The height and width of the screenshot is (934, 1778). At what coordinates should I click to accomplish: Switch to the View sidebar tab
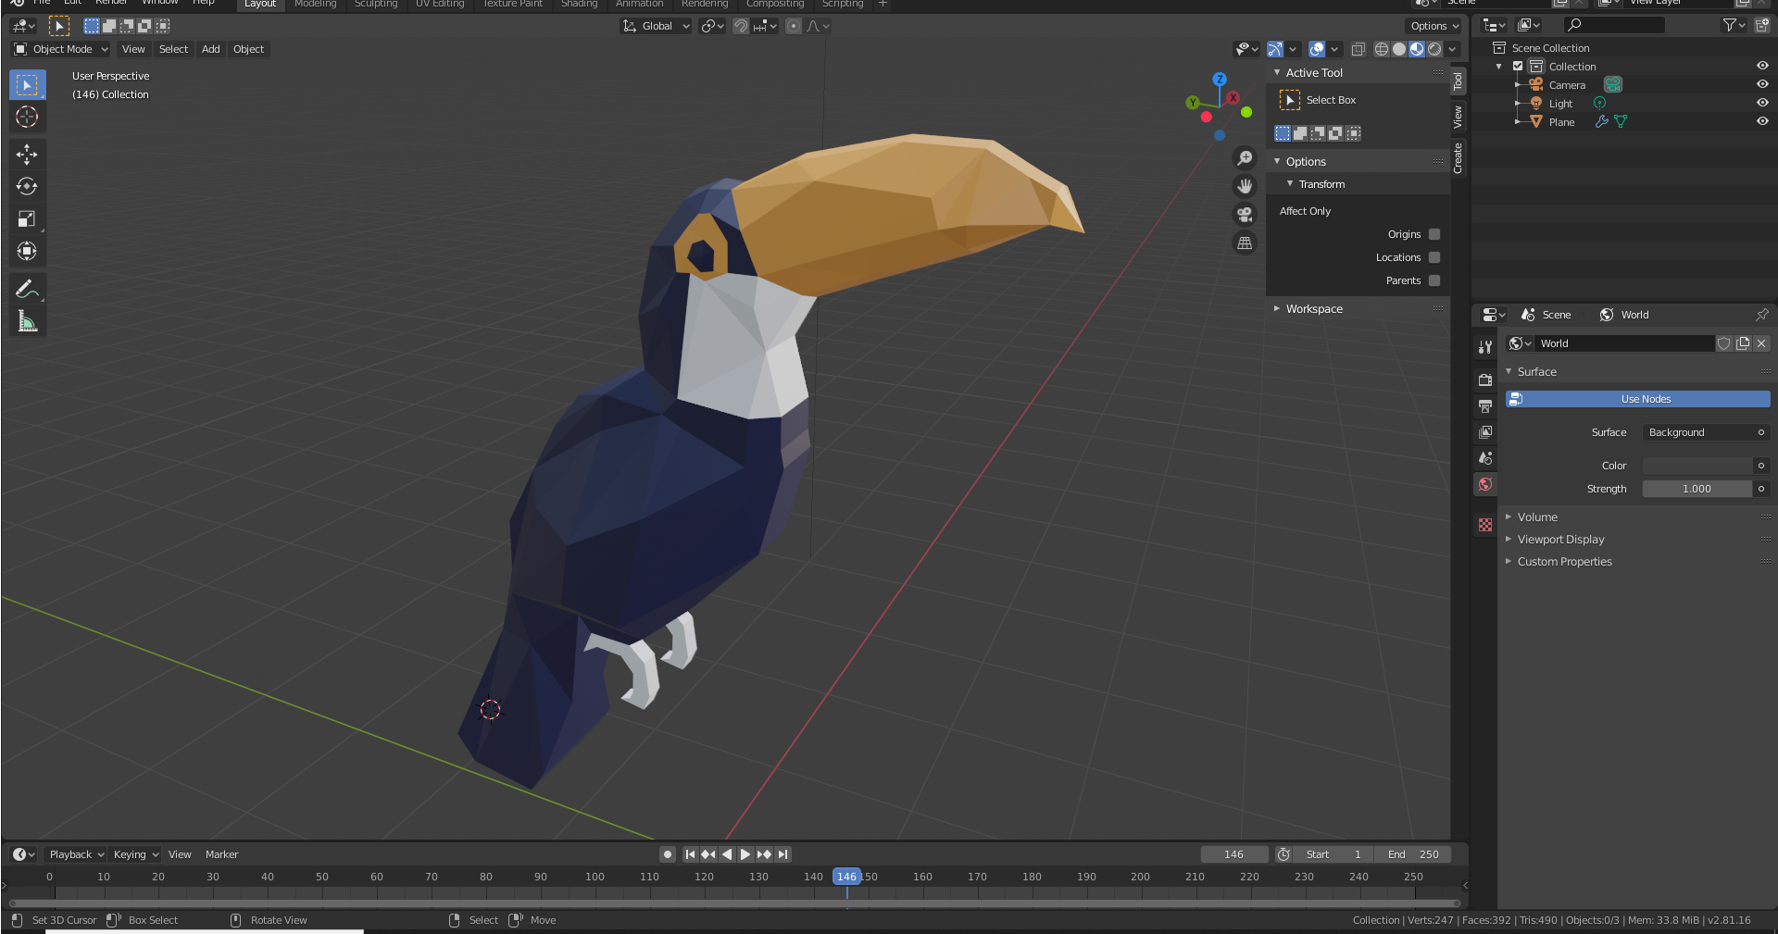pyautogui.click(x=1459, y=117)
